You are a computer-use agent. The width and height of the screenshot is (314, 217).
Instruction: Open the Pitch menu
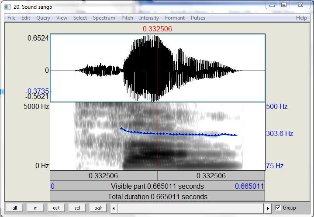pyautogui.click(x=127, y=18)
